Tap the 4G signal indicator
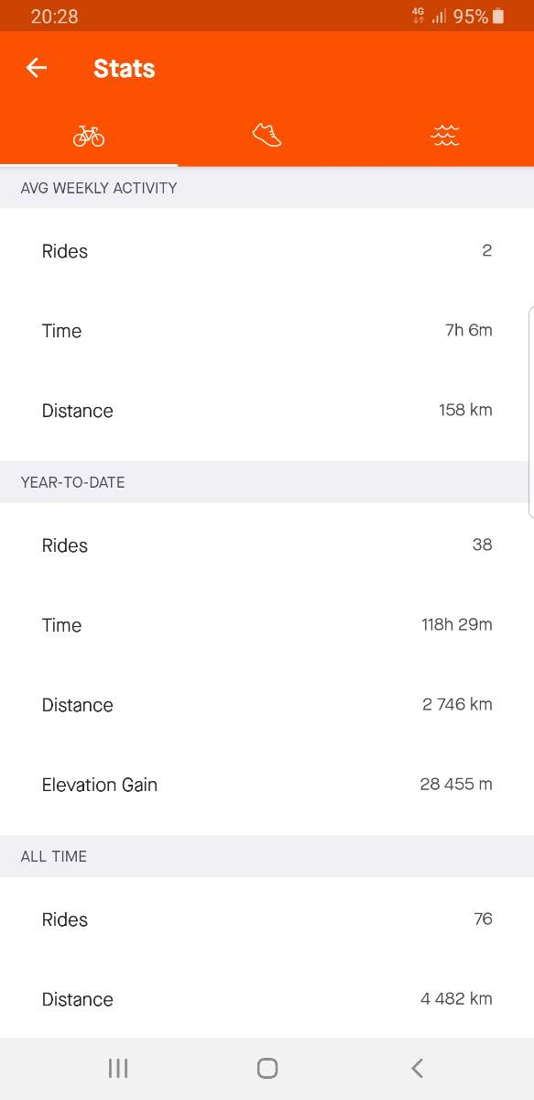This screenshot has height=1100, width=534. coord(418,16)
